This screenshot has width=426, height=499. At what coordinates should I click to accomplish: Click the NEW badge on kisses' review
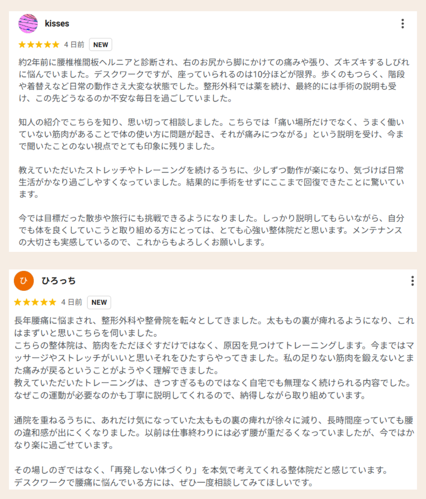click(x=101, y=45)
